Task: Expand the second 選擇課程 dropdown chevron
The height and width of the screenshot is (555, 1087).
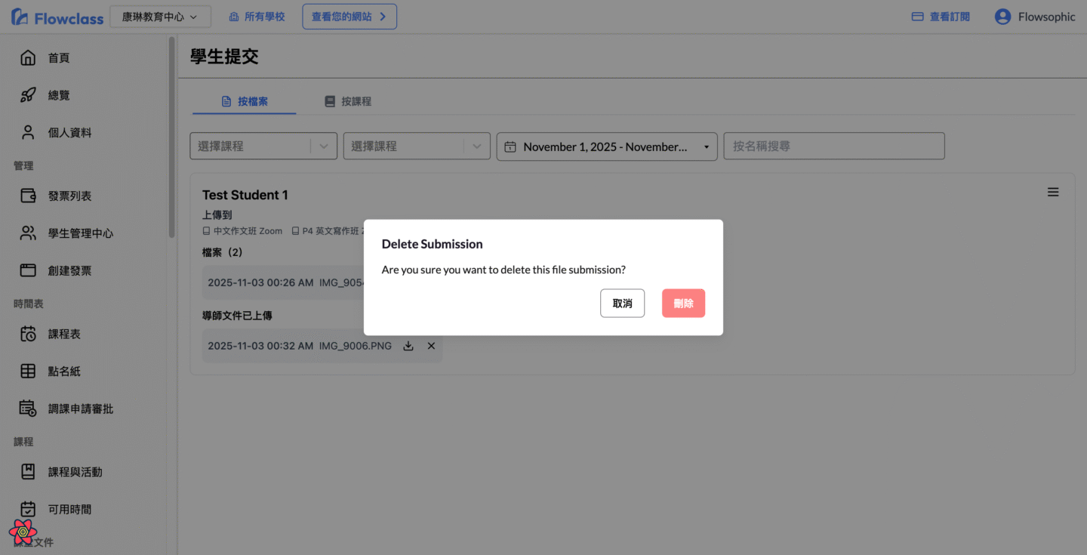Action: pyautogui.click(x=476, y=146)
